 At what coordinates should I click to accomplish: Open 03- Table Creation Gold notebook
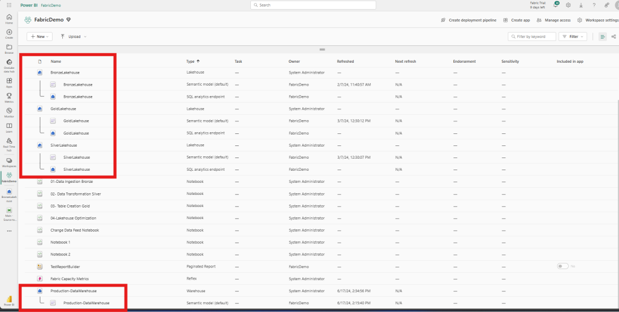70,206
